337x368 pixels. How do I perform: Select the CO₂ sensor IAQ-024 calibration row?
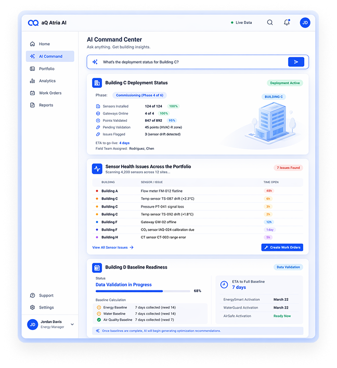pos(198,230)
